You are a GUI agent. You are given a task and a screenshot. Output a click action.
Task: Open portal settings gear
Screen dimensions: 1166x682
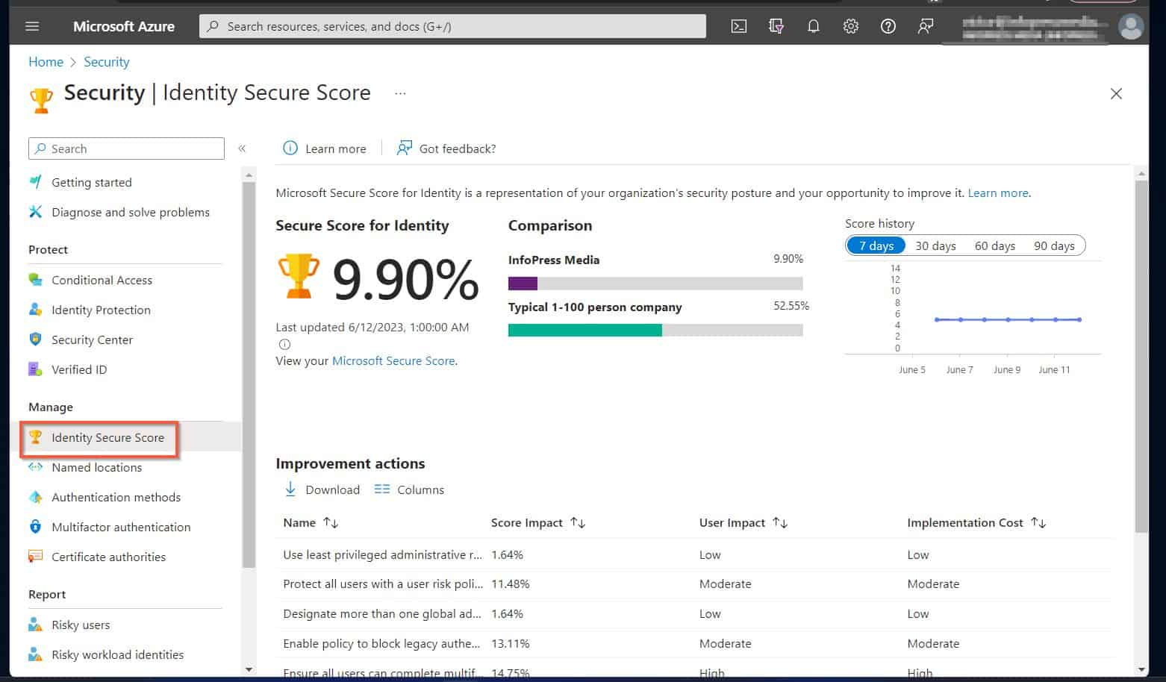pyautogui.click(x=851, y=26)
